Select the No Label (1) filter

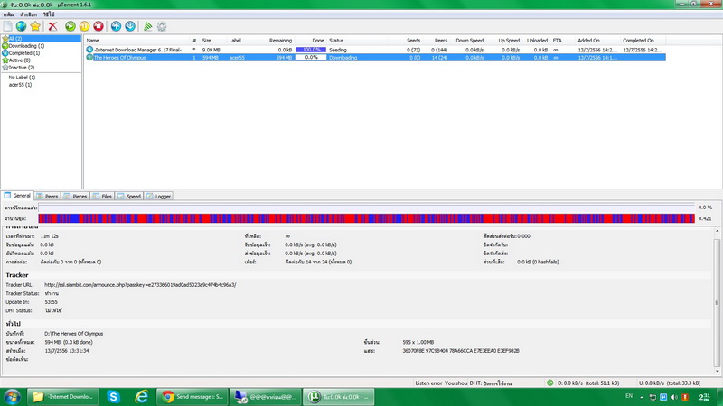pyautogui.click(x=22, y=78)
